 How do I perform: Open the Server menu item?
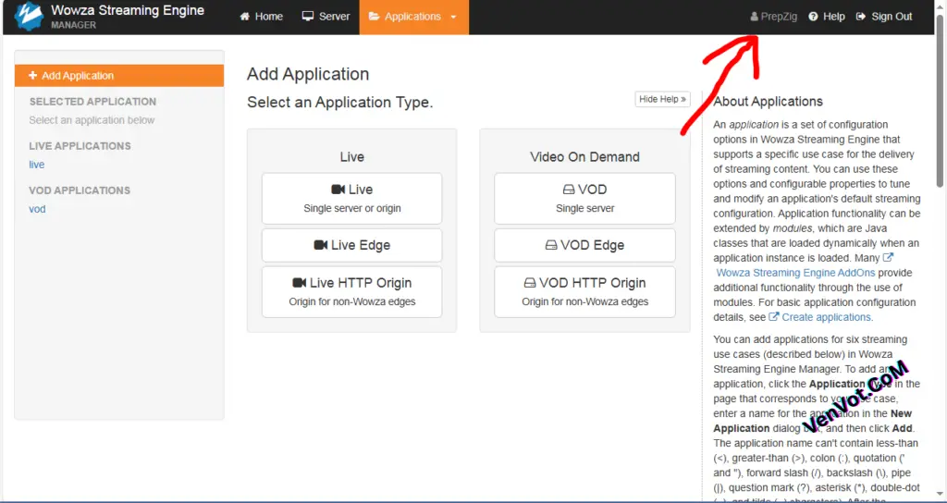point(326,17)
